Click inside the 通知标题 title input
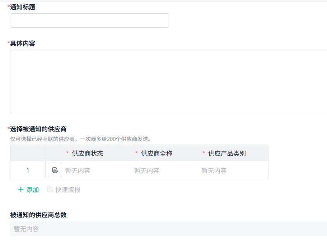 tap(89, 20)
